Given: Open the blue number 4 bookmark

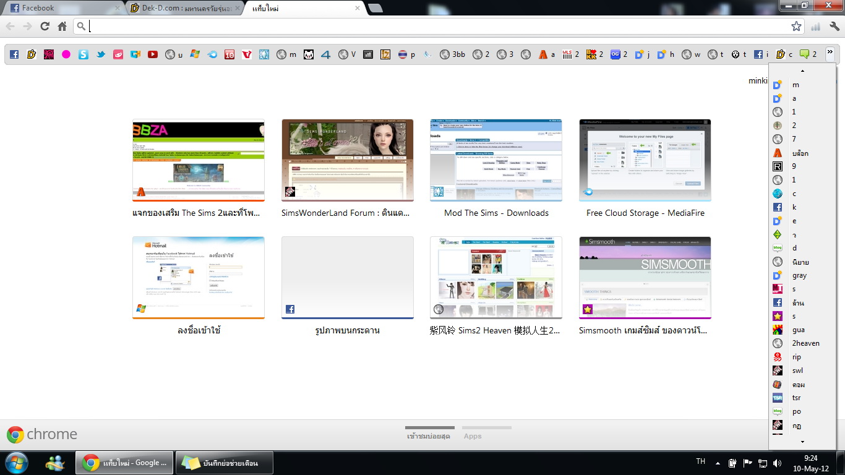Looking at the screenshot, I should 326,54.
